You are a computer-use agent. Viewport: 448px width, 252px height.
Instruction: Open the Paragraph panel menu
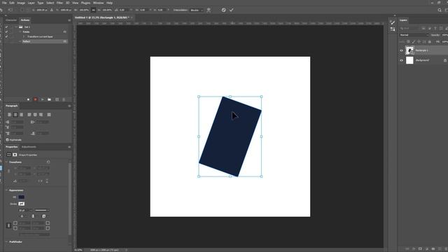(x=69, y=106)
